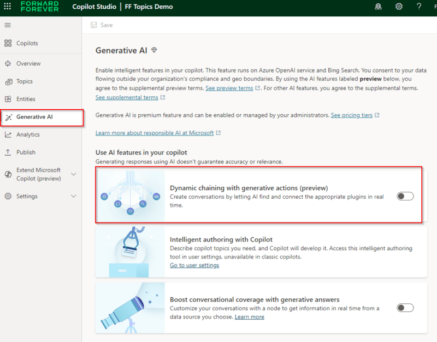The image size is (437, 342).
Task: Open the Analytics page
Action: [40, 134]
